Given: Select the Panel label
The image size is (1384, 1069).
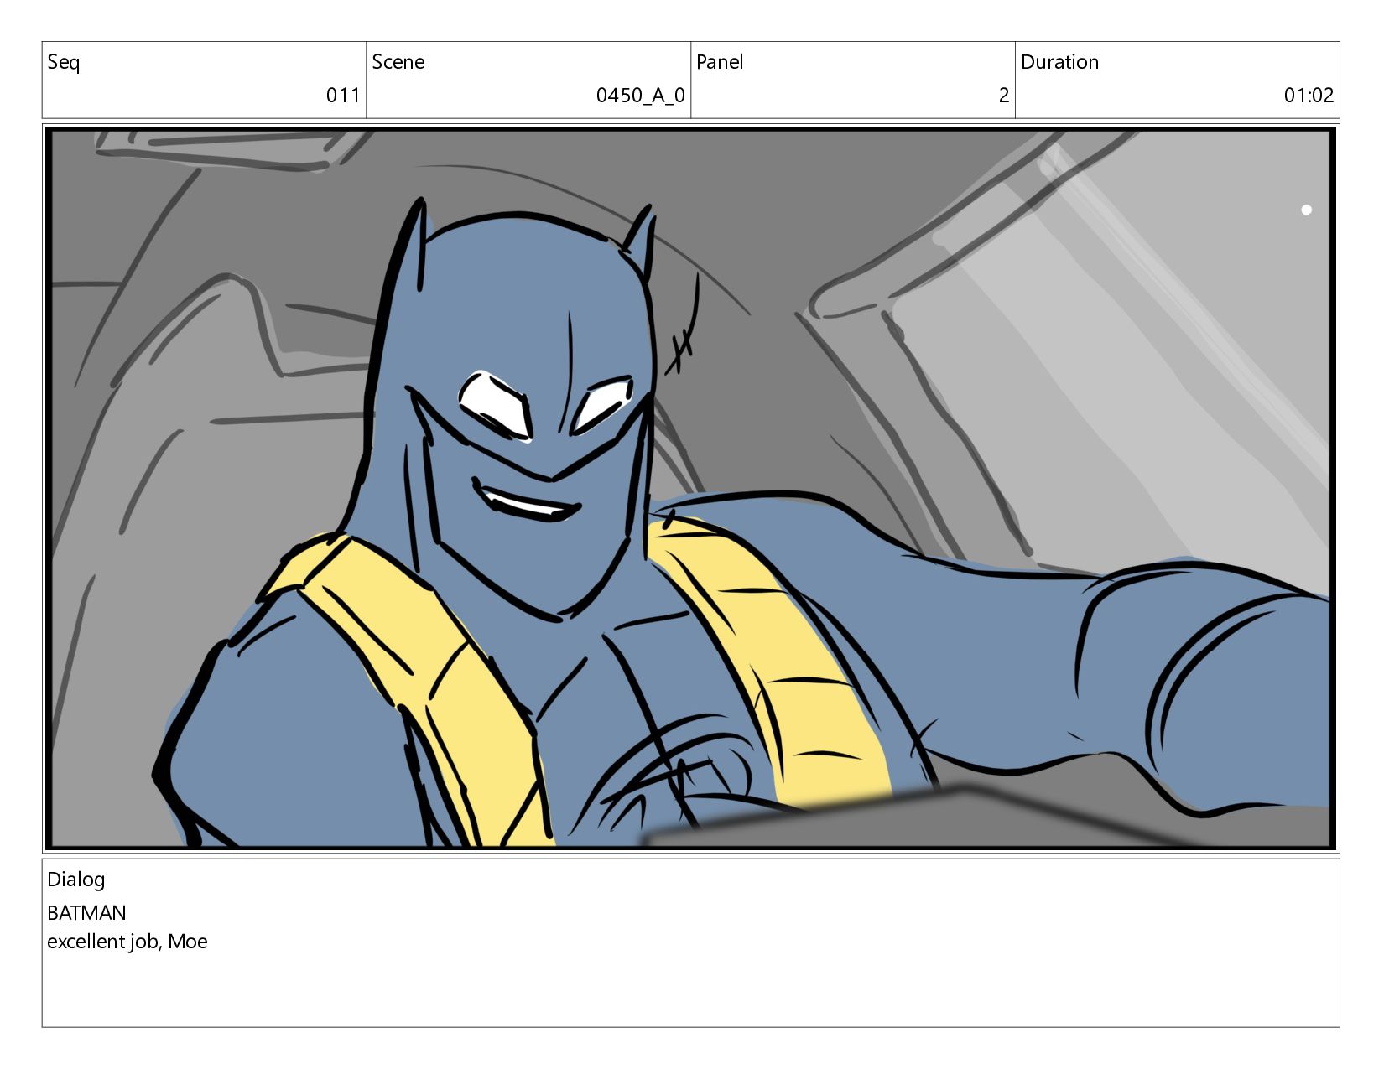Looking at the screenshot, I should click(720, 62).
